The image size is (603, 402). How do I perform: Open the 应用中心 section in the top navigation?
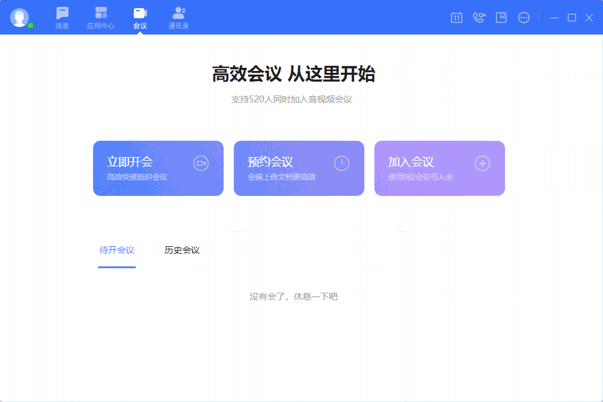[x=100, y=17]
